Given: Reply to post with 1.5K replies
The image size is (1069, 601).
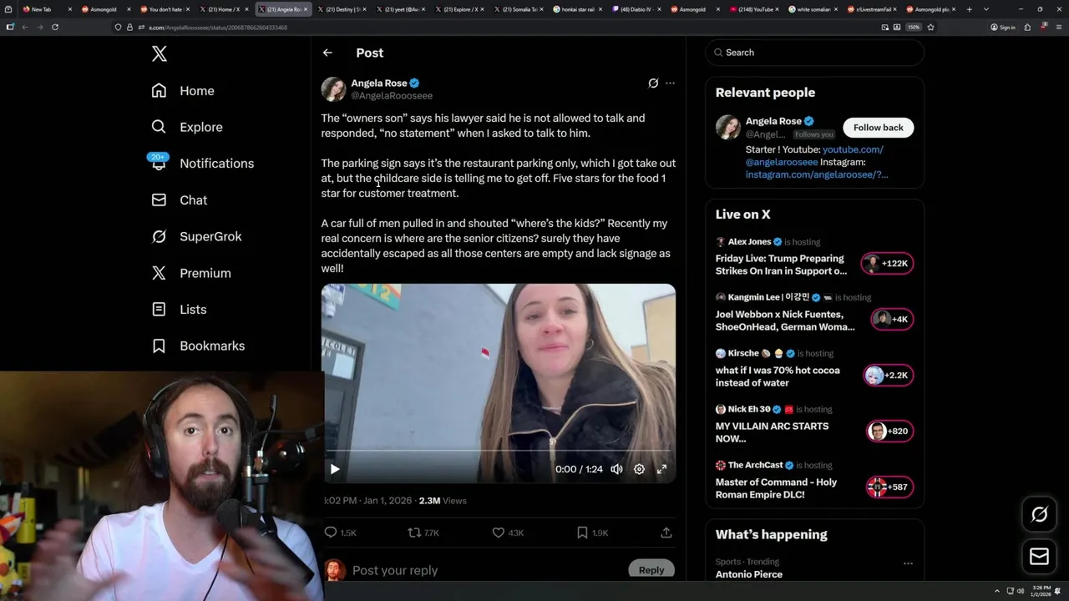Looking at the screenshot, I should point(340,533).
